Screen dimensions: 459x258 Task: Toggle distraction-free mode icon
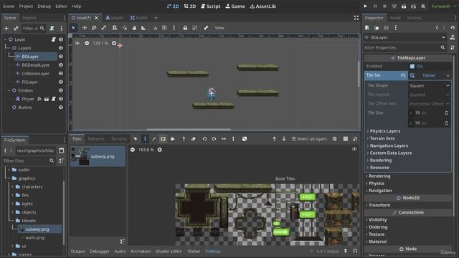[356, 18]
